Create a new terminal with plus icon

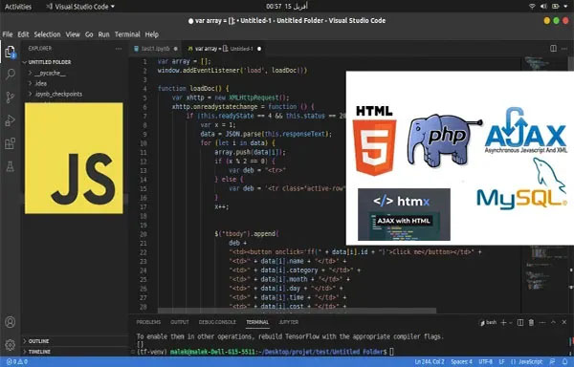click(503, 322)
